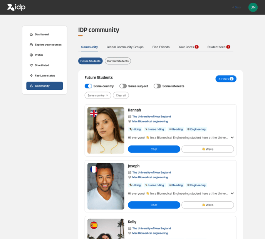Click Hannah's profile photo
Screen dimensions: 265x239
tap(106, 130)
